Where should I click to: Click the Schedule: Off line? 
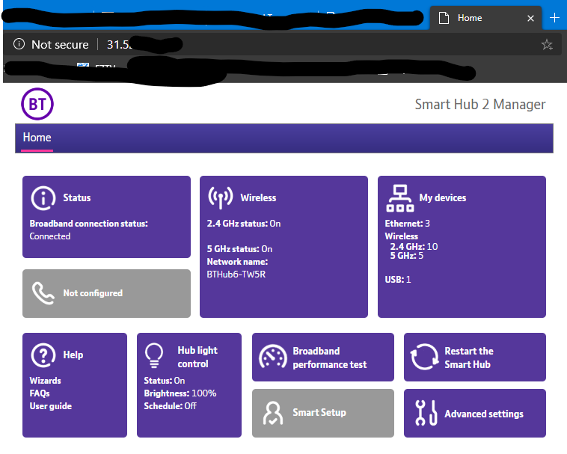(x=170, y=406)
